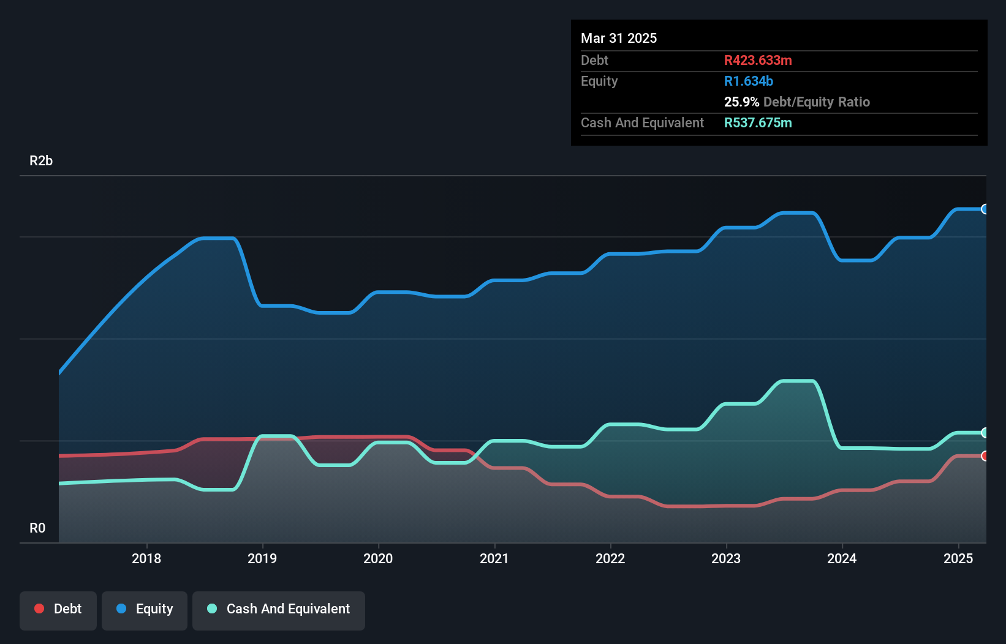Open the Mar 31 2025 tooltip header
Image resolution: width=1006 pixels, height=644 pixels.
click(619, 38)
